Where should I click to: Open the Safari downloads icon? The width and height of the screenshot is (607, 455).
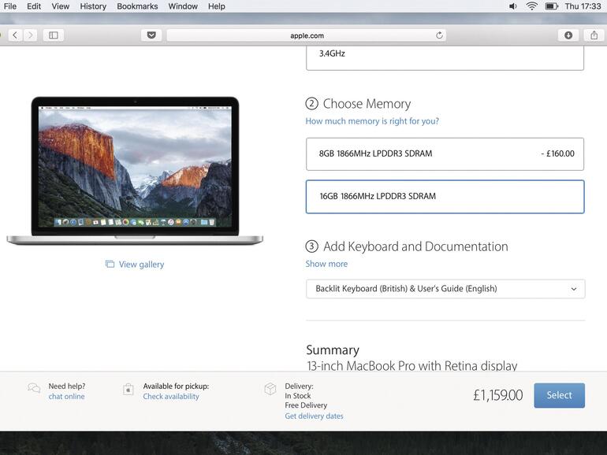(x=568, y=35)
